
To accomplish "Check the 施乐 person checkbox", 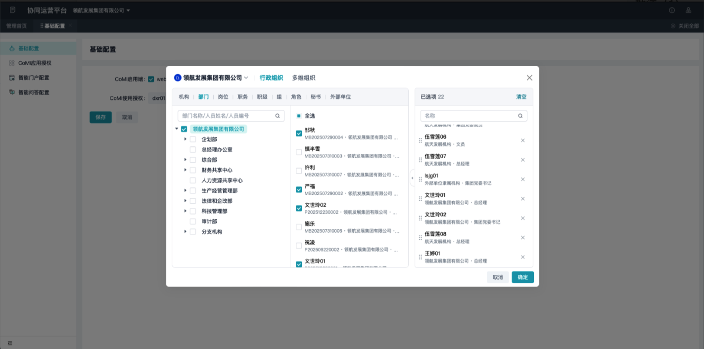I will pos(299,227).
